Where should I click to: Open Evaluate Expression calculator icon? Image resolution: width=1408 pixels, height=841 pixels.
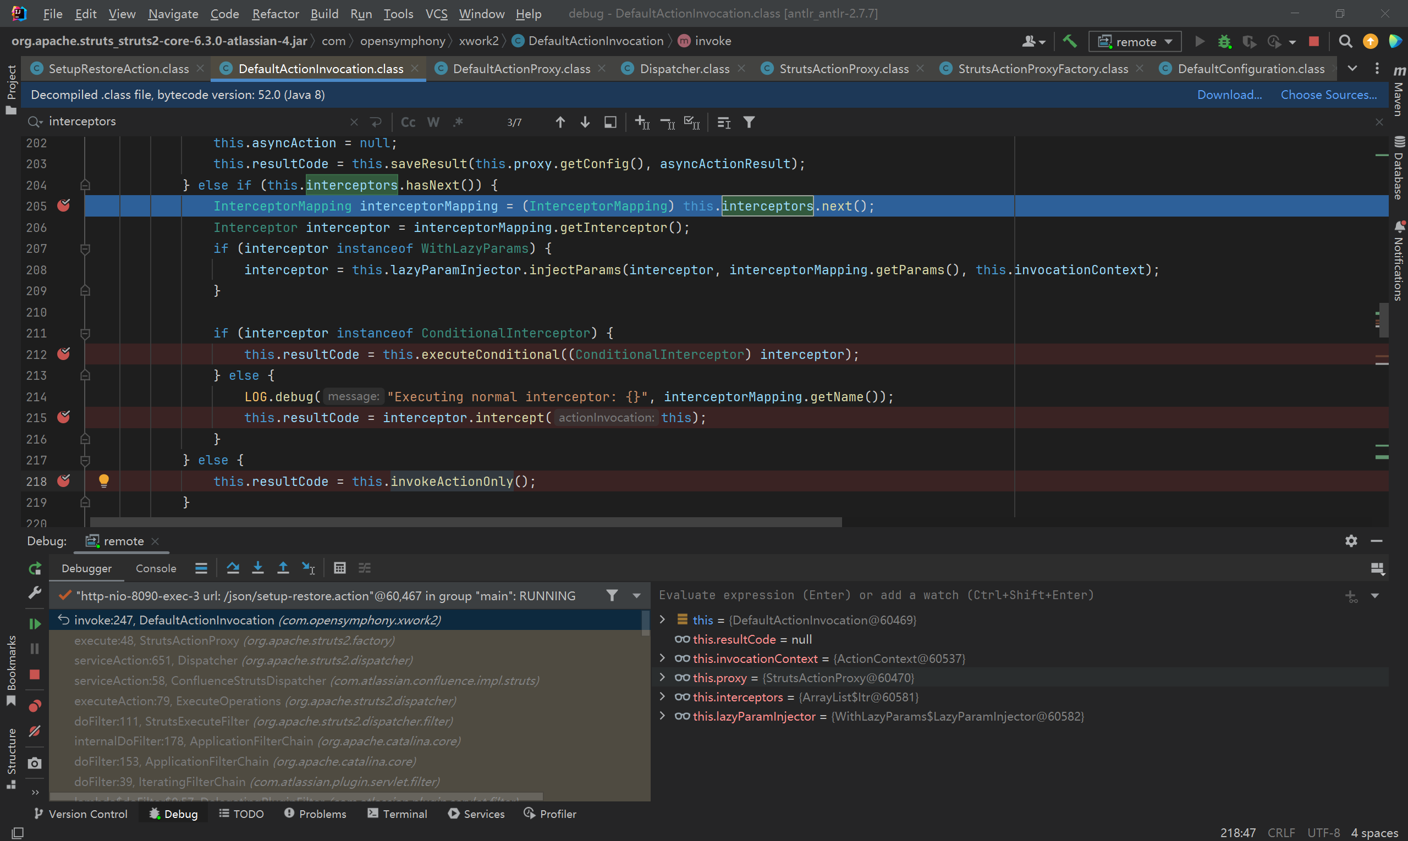(340, 568)
